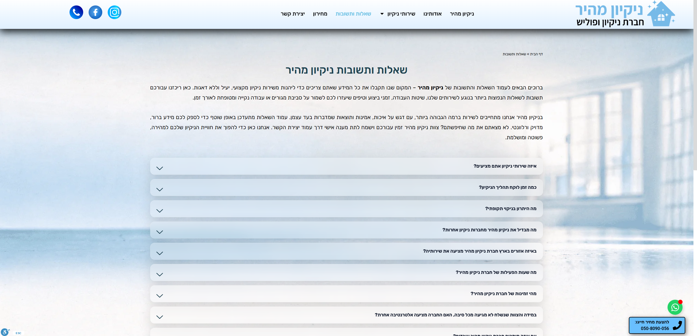Screen dimensions: 697x336
Task: Open the 'שירותי ניקיון' dropdown arrow
Action: click(x=382, y=14)
